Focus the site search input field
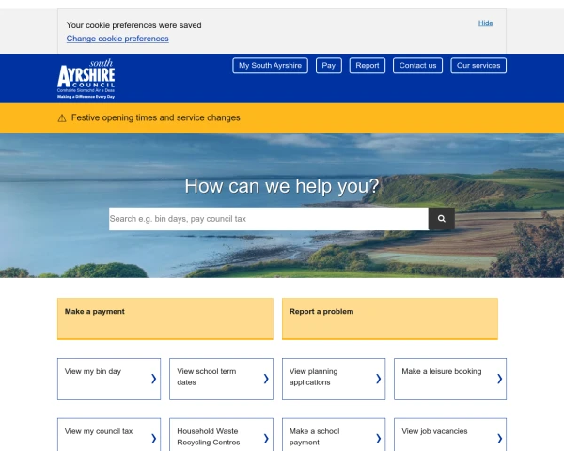Image resolution: width=564 pixels, height=451 pixels. [x=269, y=219]
